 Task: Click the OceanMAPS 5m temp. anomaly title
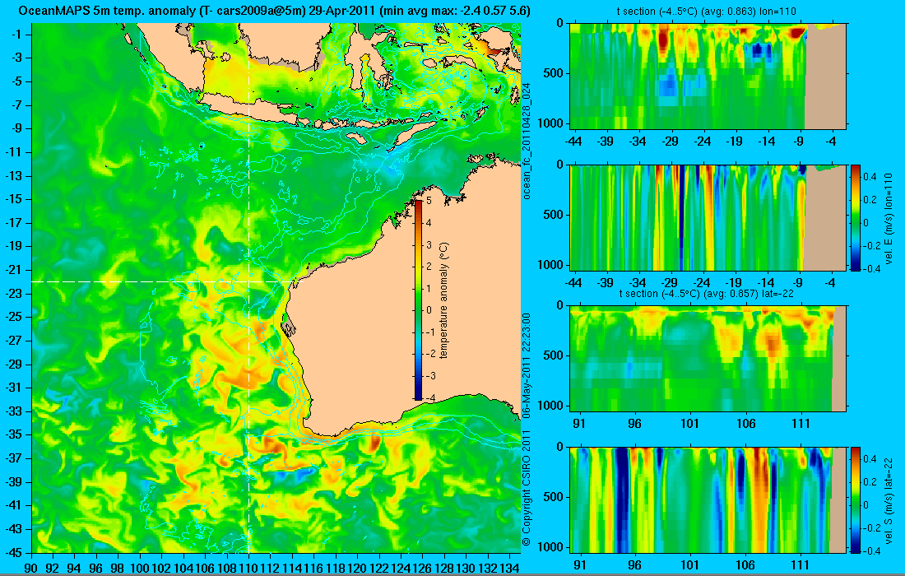coord(275,11)
